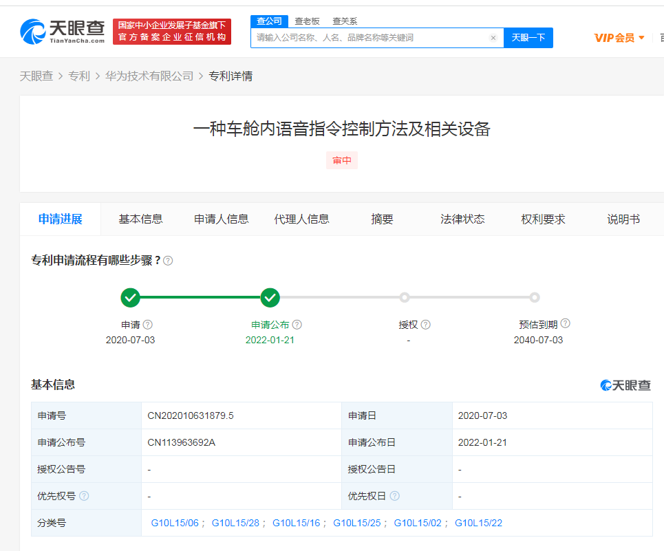Click the green 申请公布 checkmark step marker

(x=270, y=297)
